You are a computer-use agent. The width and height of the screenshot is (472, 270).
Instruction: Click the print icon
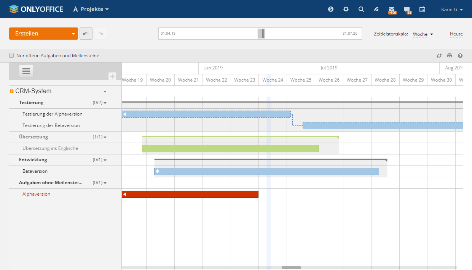(x=450, y=56)
